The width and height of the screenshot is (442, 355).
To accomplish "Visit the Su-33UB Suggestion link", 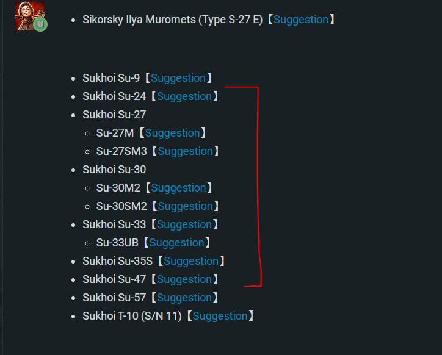I will tap(177, 243).
